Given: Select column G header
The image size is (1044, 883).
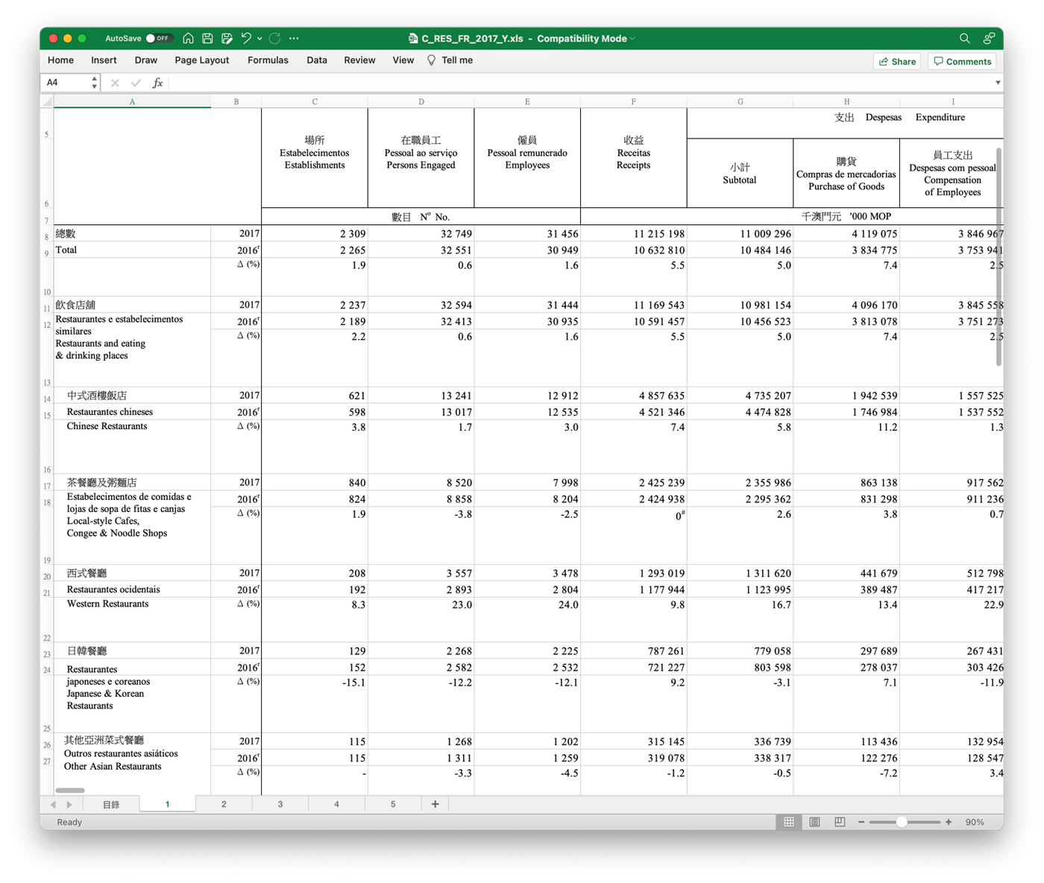Looking at the screenshot, I should click(x=740, y=101).
